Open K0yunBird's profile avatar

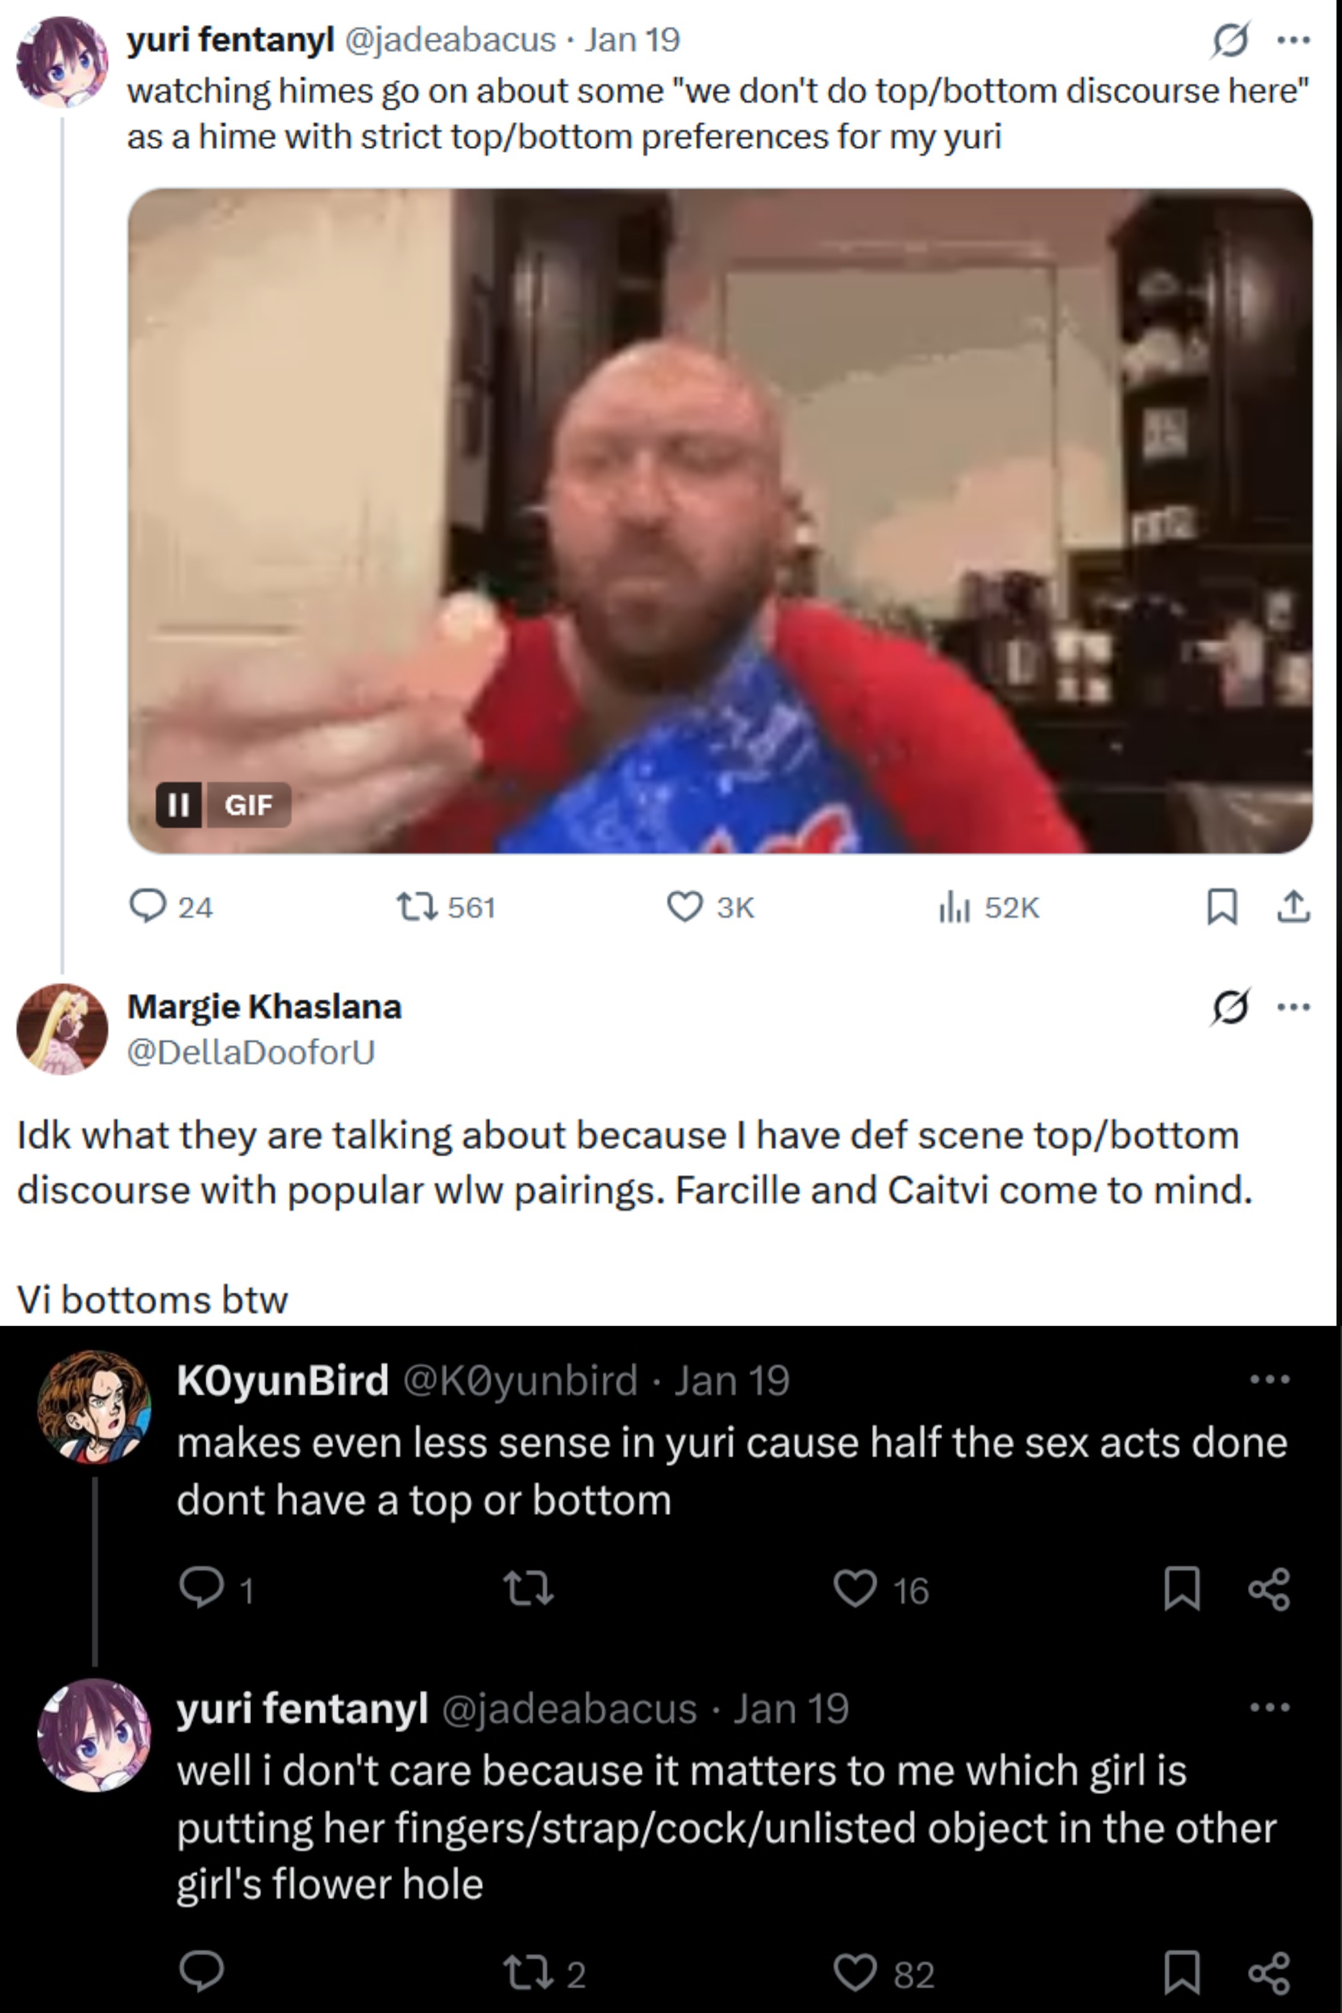pyautogui.click(x=94, y=1406)
